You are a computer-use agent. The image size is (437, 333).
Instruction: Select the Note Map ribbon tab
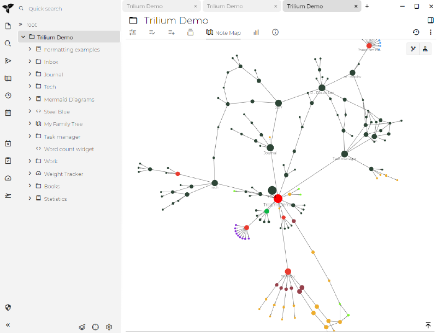[x=223, y=33]
